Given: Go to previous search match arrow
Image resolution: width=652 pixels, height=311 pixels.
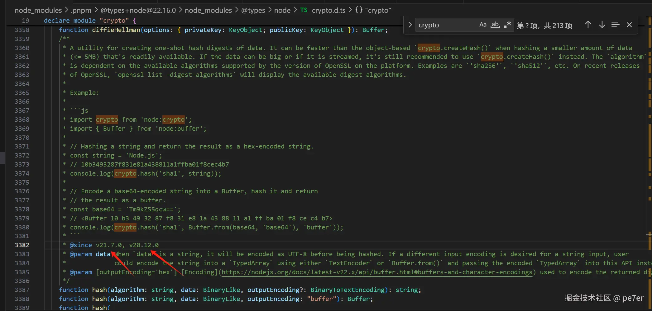Looking at the screenshot, I should 588,25.
